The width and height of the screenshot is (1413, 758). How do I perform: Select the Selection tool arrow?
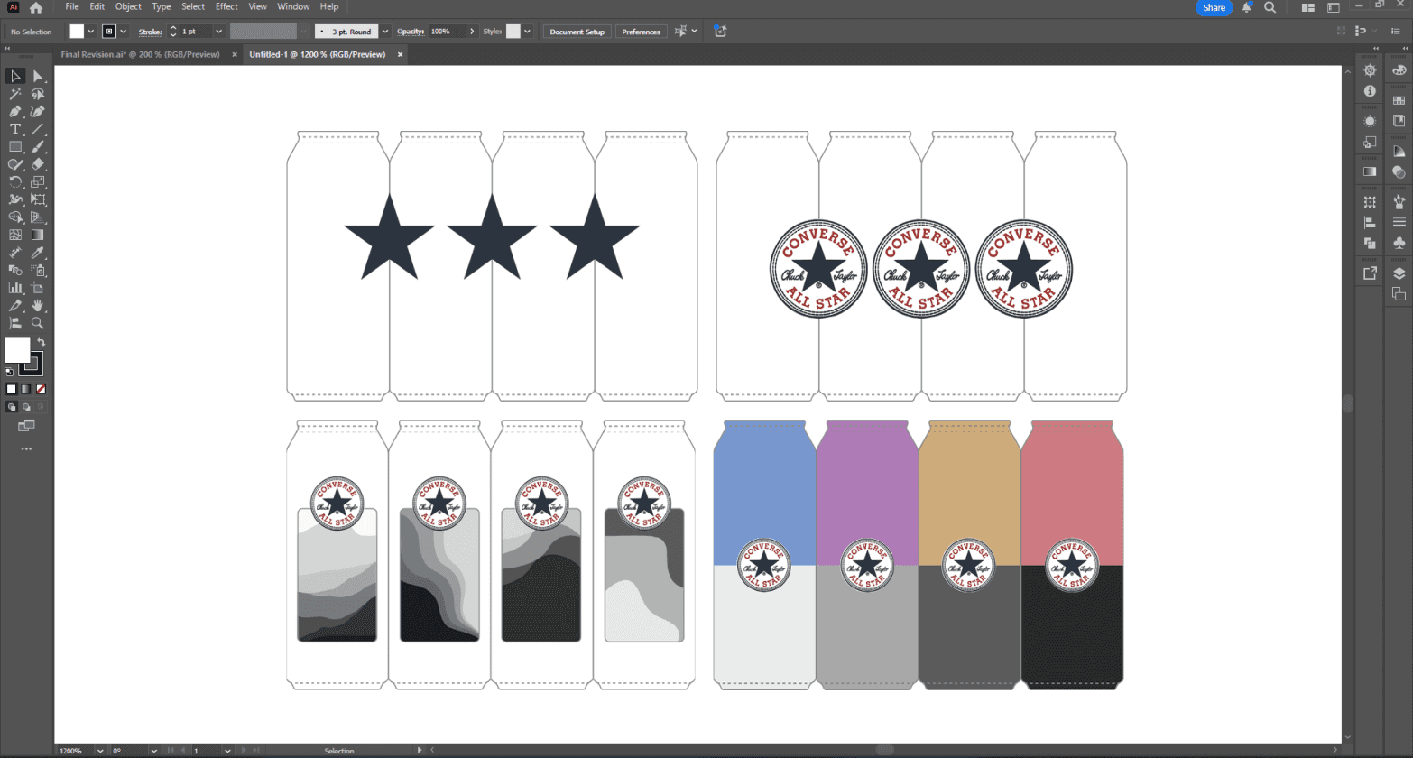[15, 77]
